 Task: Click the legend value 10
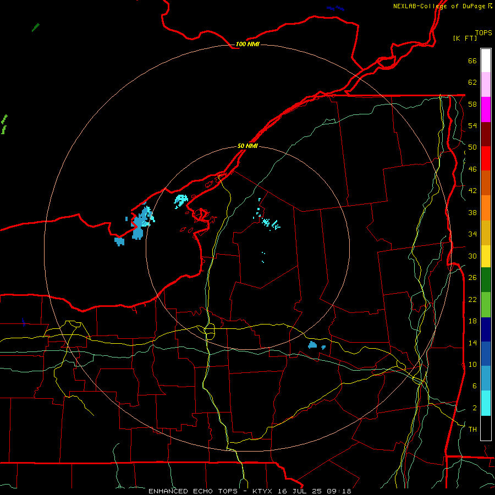(472, 364)
